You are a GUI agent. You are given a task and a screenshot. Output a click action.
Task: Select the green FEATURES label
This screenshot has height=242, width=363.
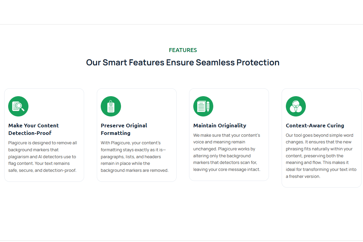tap(183, 50)
